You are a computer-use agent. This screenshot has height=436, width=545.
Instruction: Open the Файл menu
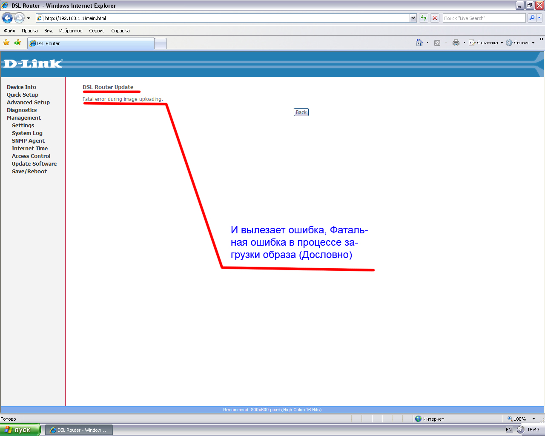(x=9, y=31)
